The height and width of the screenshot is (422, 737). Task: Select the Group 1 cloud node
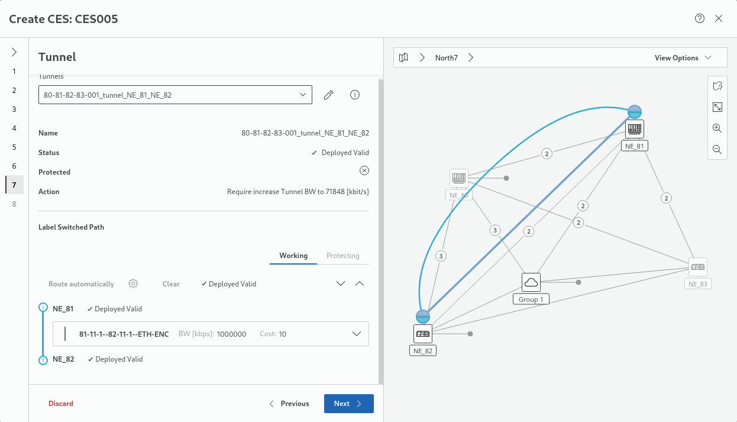click(531, 282)
